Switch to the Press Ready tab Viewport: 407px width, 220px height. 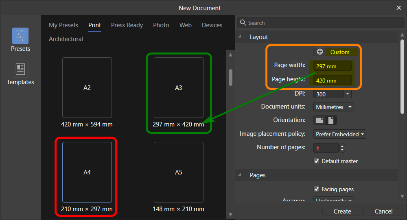click(x=127, y=25)
